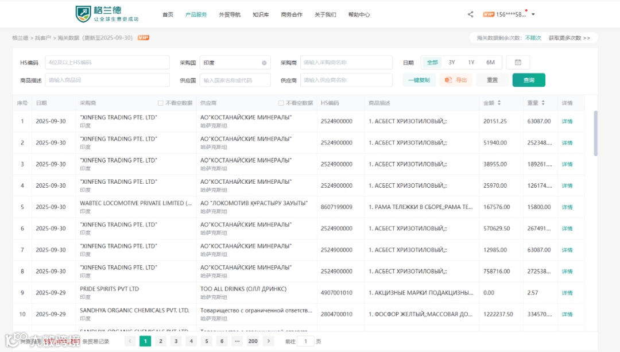Go to page 2
This screenshot has width=620, height=352.
161,341
